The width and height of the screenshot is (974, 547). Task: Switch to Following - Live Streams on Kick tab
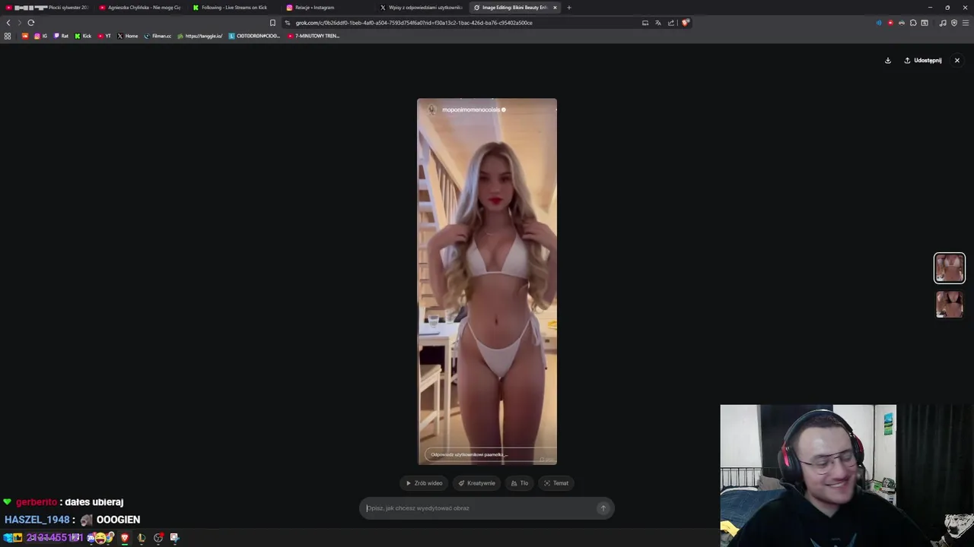pyautogui.click(x=234, y=8)
